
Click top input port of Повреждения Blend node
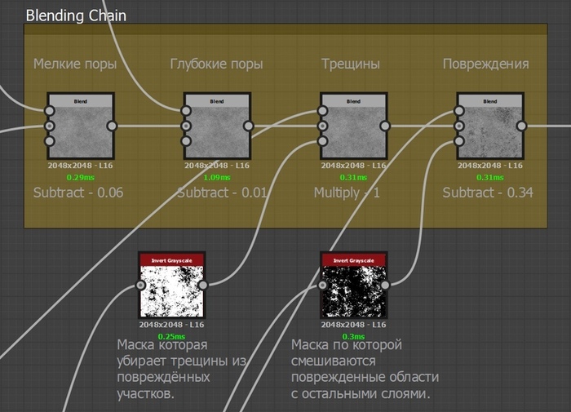point(459,111)
